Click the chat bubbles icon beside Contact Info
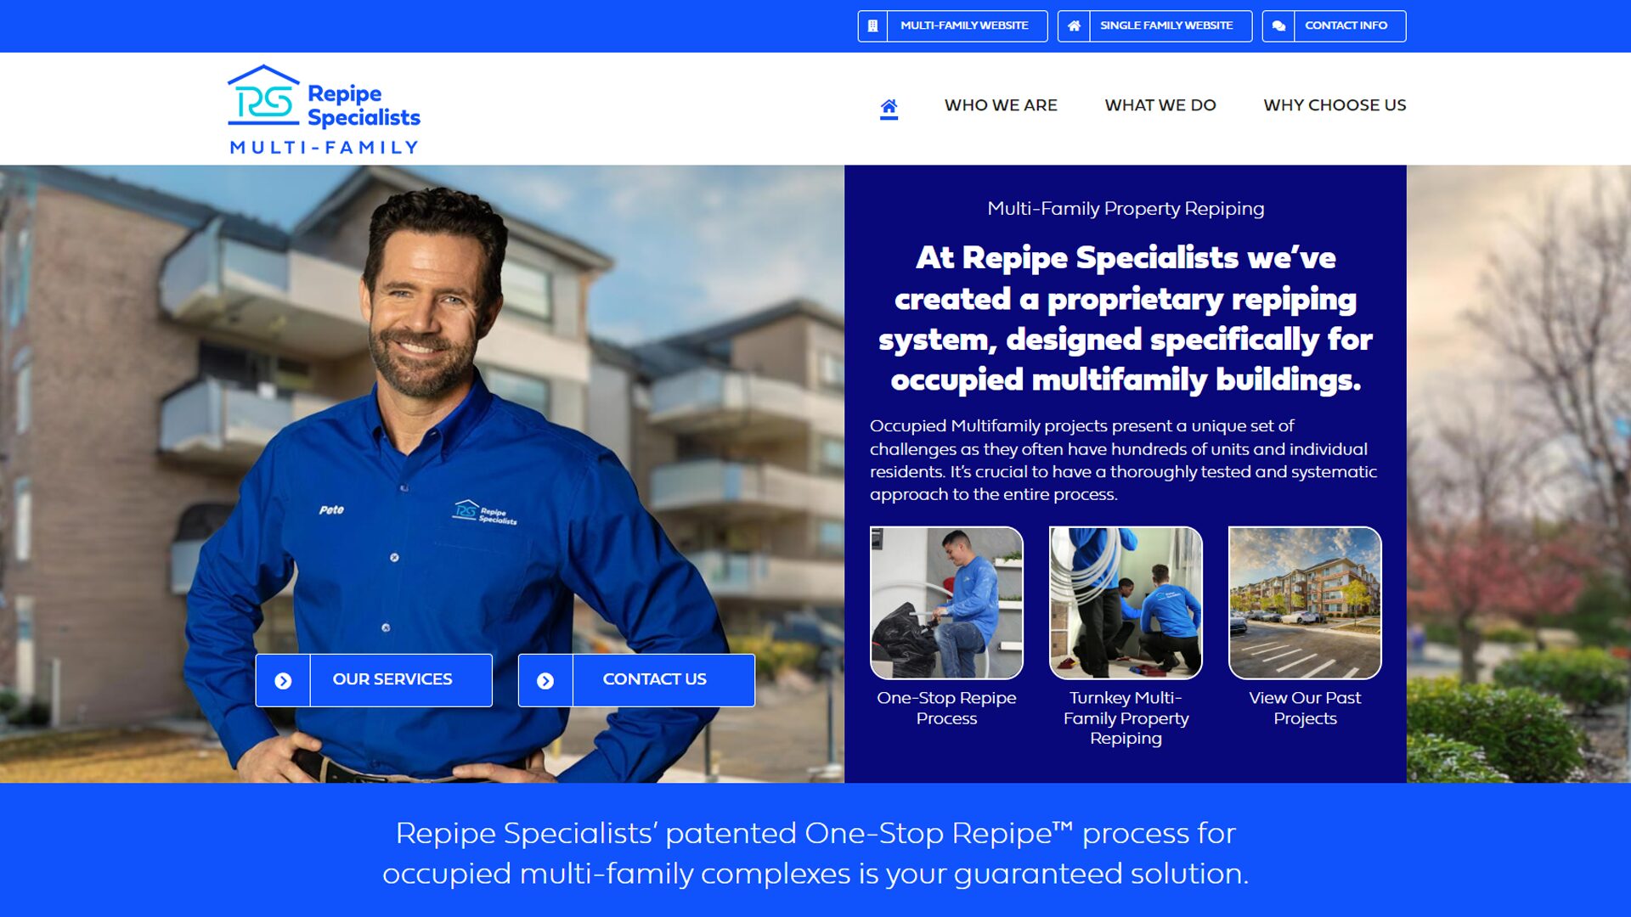 tap(1278, 26)
